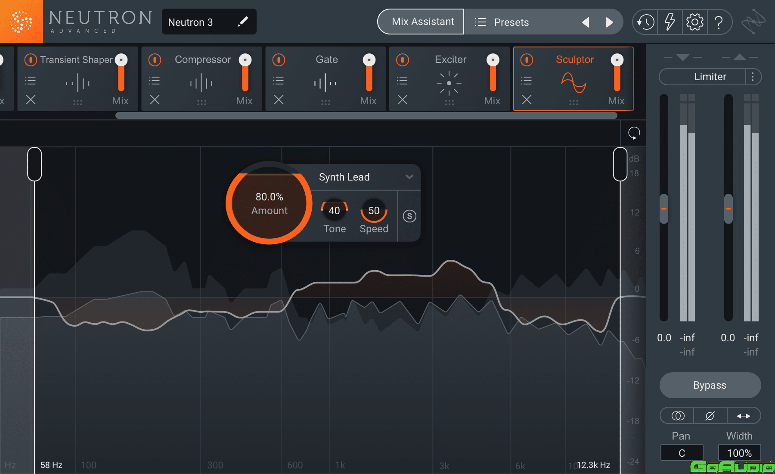
Task: Open Gate module preset list icon
Action: [x=279, y=81]
